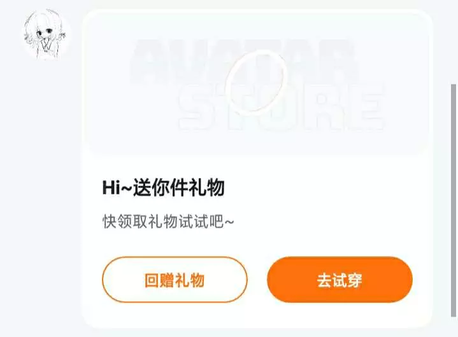Click the gray vertical scrollbar
Image resolution: width=458 pixels, height=337 pixels.
tap(454, 200)
